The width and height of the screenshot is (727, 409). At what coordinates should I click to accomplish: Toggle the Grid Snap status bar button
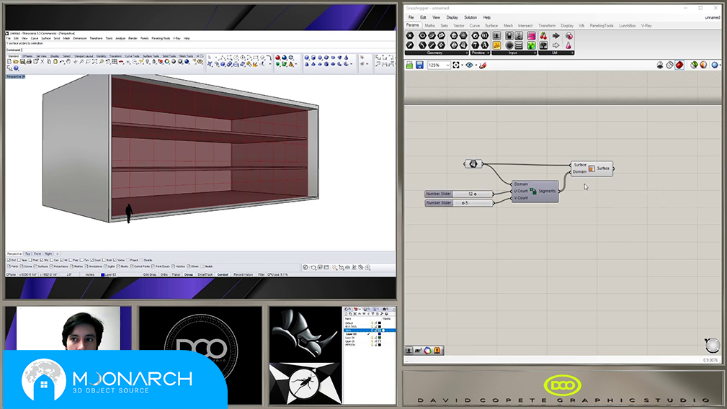tap(149, 274)
